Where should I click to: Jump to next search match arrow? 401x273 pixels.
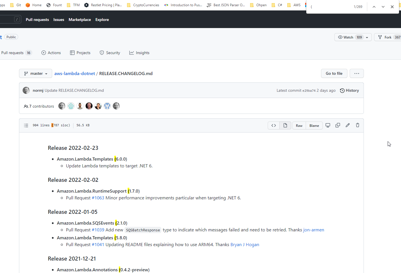(383, 7)
